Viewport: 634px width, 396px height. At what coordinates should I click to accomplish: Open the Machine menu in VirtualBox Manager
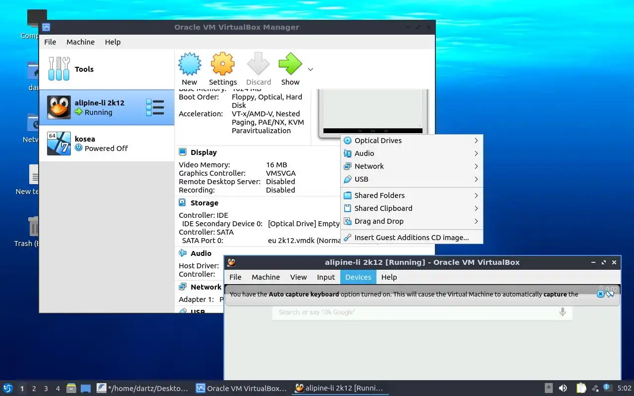pos(80,42)
